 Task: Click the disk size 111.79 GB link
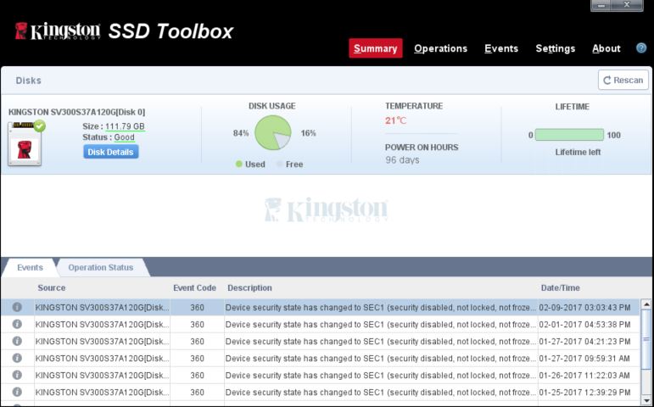coord(125,126)
